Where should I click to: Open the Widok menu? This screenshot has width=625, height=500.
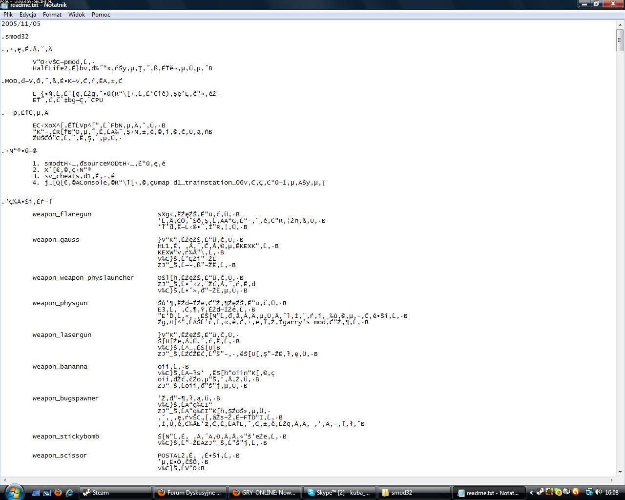click(77, 15)
